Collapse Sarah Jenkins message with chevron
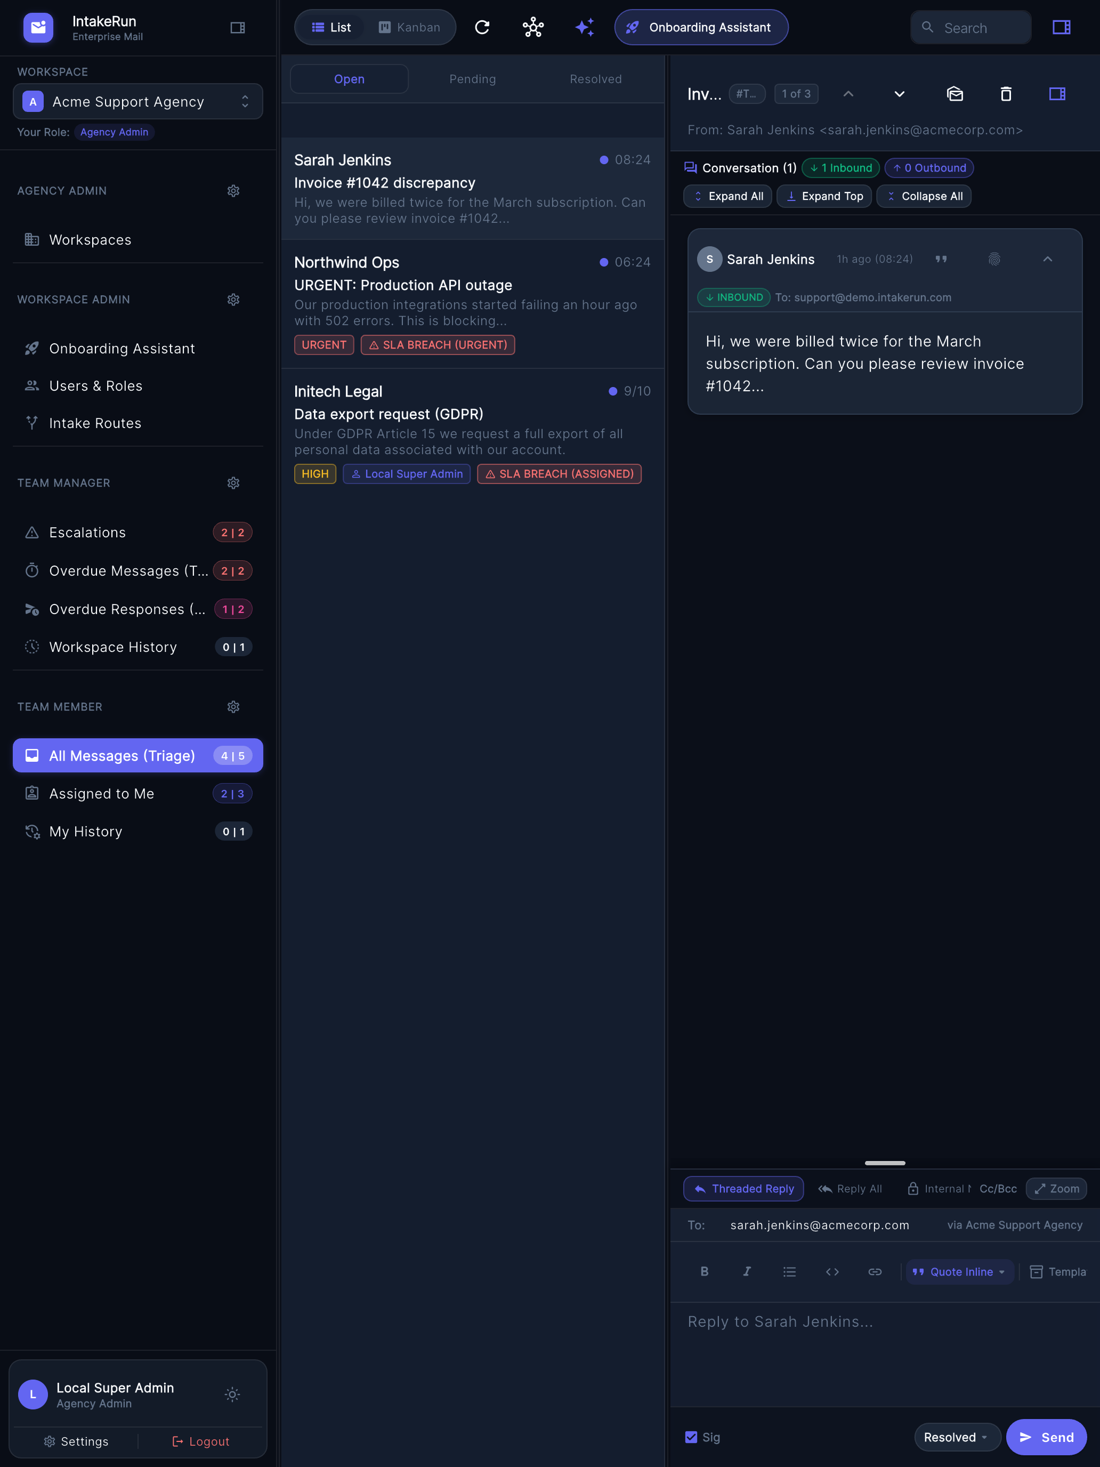Viewport: 1100px width, 1467px height. click(1048, 259)
